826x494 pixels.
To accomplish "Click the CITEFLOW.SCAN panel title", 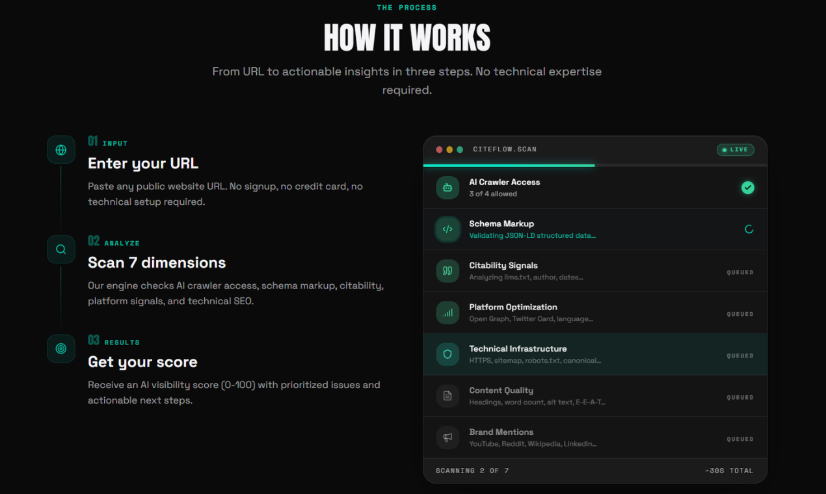I will point(505,149).
